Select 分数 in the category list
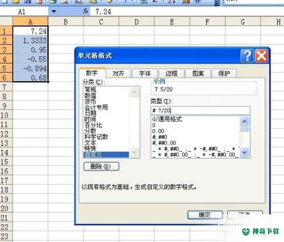Screen dimensions: 284x242 [90, 131]
